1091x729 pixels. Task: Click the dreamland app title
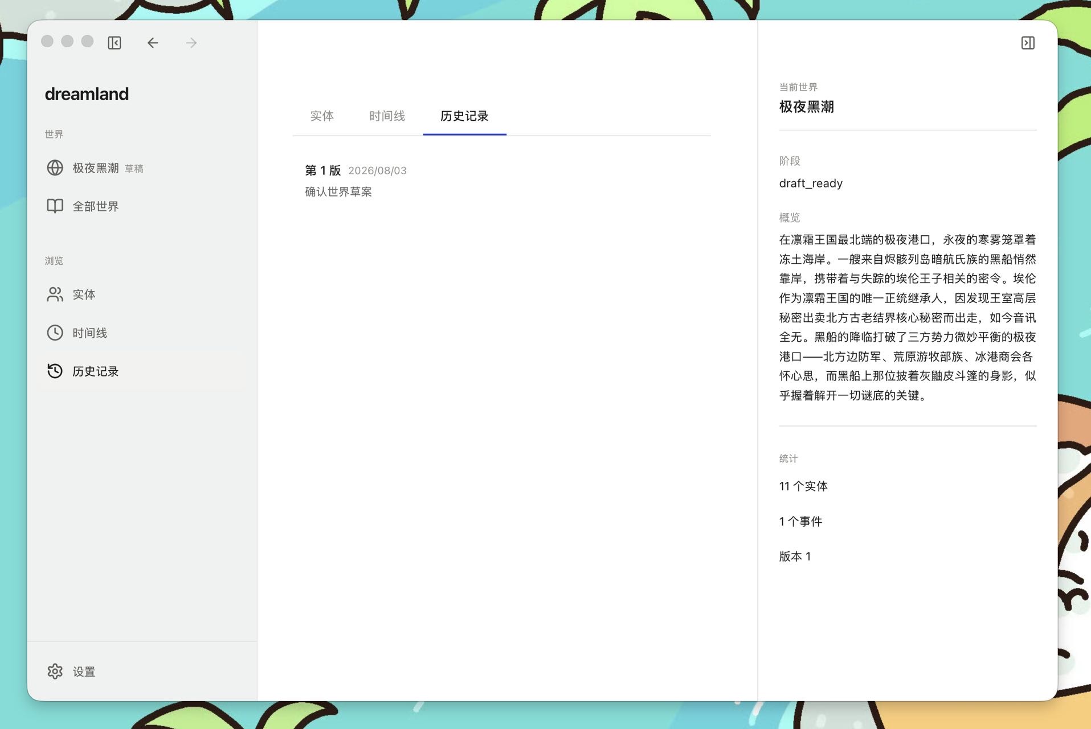[87, 94]
